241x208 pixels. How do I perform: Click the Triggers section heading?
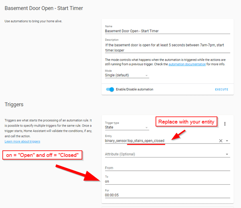pyautogui.click(x=14, y=105)
